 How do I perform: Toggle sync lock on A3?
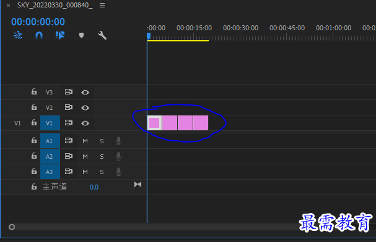coord(69,172)
